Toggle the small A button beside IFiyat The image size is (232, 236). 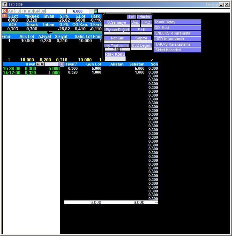coord(38,64)
